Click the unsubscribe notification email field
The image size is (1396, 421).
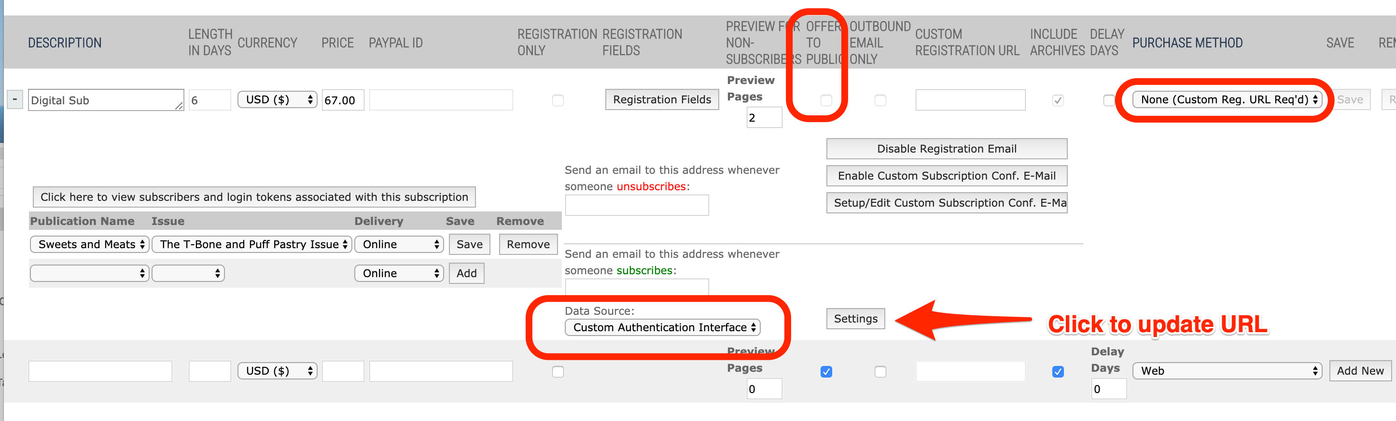pyautogui.click(x=637, y=205)
